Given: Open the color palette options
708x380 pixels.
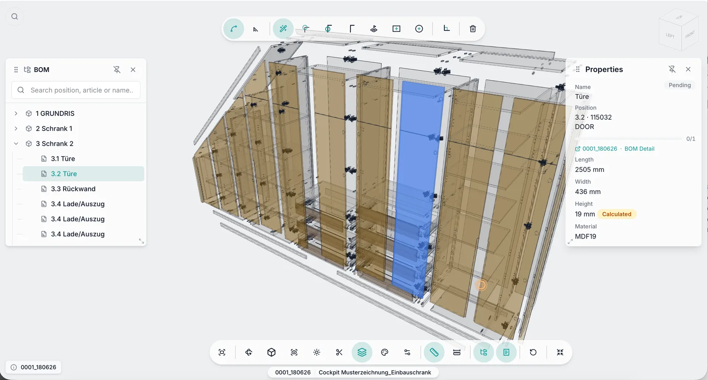Looking at the screenshot, I should tap(385, 352).
